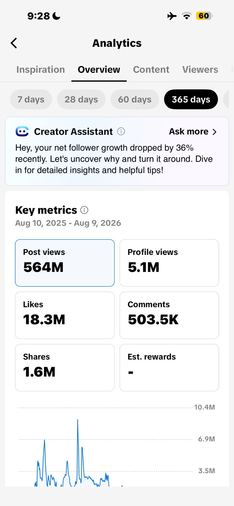This screenshot has height=506, width=234.
Task: Select the 365 days range
Action: pyautogui.click(x=191, y=99)
